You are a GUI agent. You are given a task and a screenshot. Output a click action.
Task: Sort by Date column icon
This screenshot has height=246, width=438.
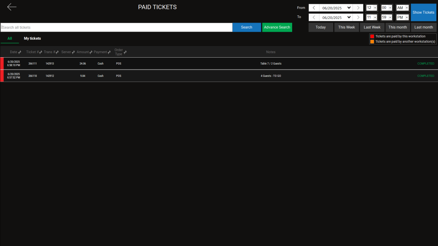tap(20, 52)
